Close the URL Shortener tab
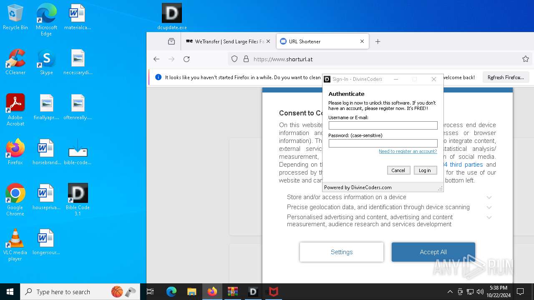Screen dimensions: 534x300 pyautogui.click(x=362, y=41)
